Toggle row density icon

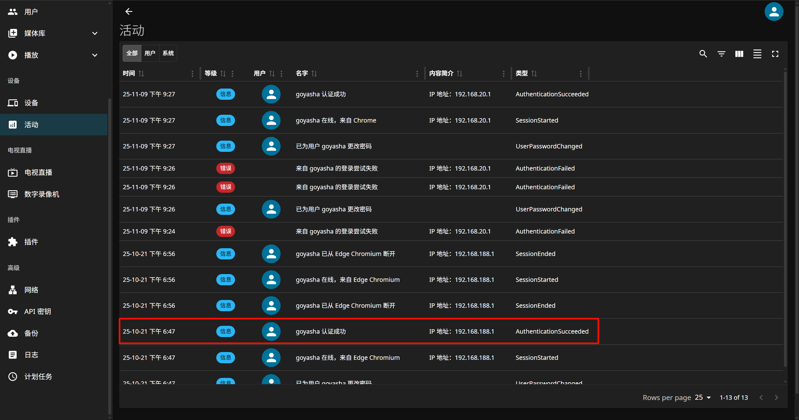tap(757, 54)
